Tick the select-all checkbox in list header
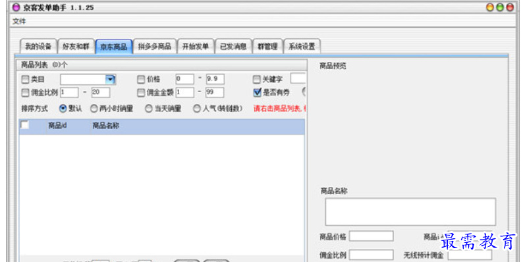 [24, 125]
